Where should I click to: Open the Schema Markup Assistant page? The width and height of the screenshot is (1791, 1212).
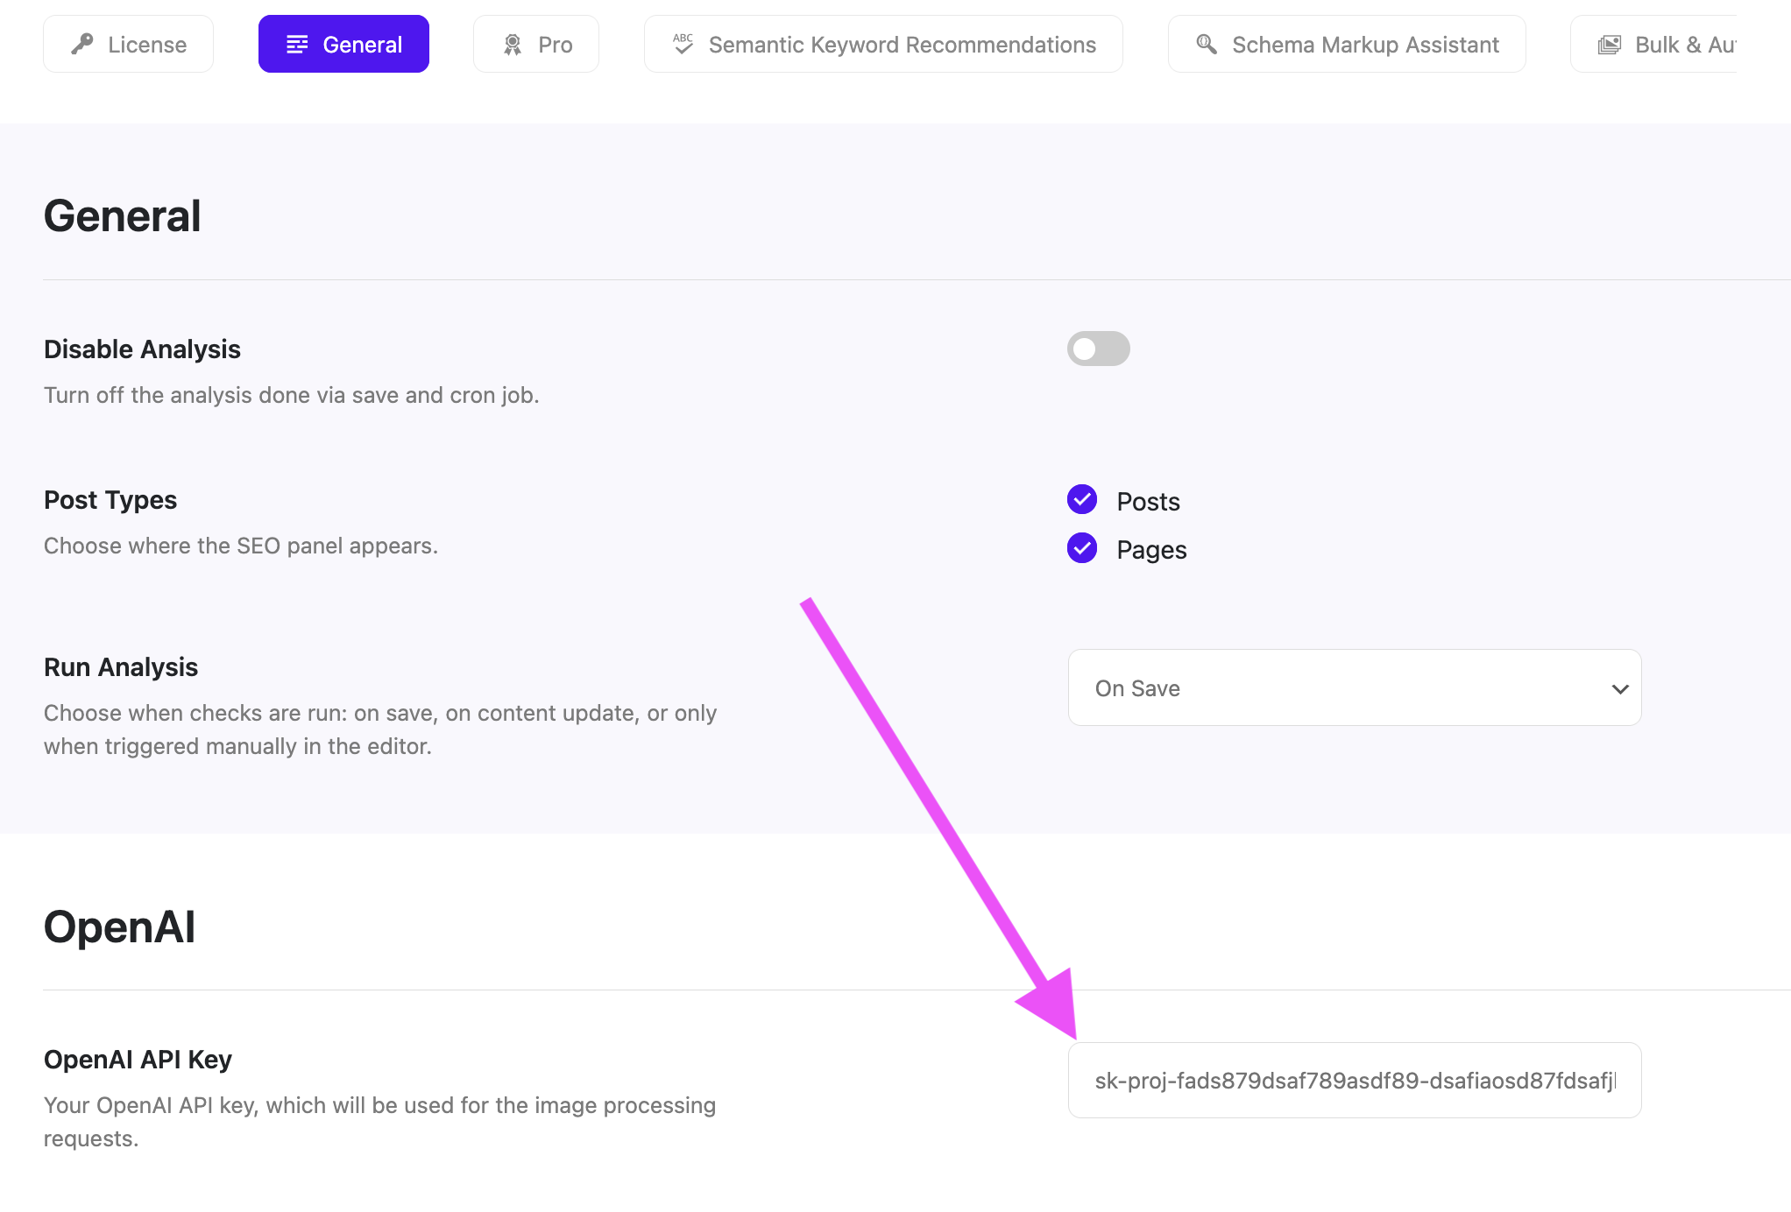[1346, 43]
